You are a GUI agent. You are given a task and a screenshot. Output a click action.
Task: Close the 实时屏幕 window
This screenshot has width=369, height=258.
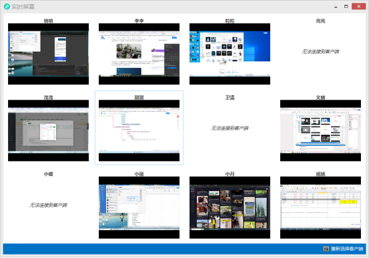[x=358, y=7]
